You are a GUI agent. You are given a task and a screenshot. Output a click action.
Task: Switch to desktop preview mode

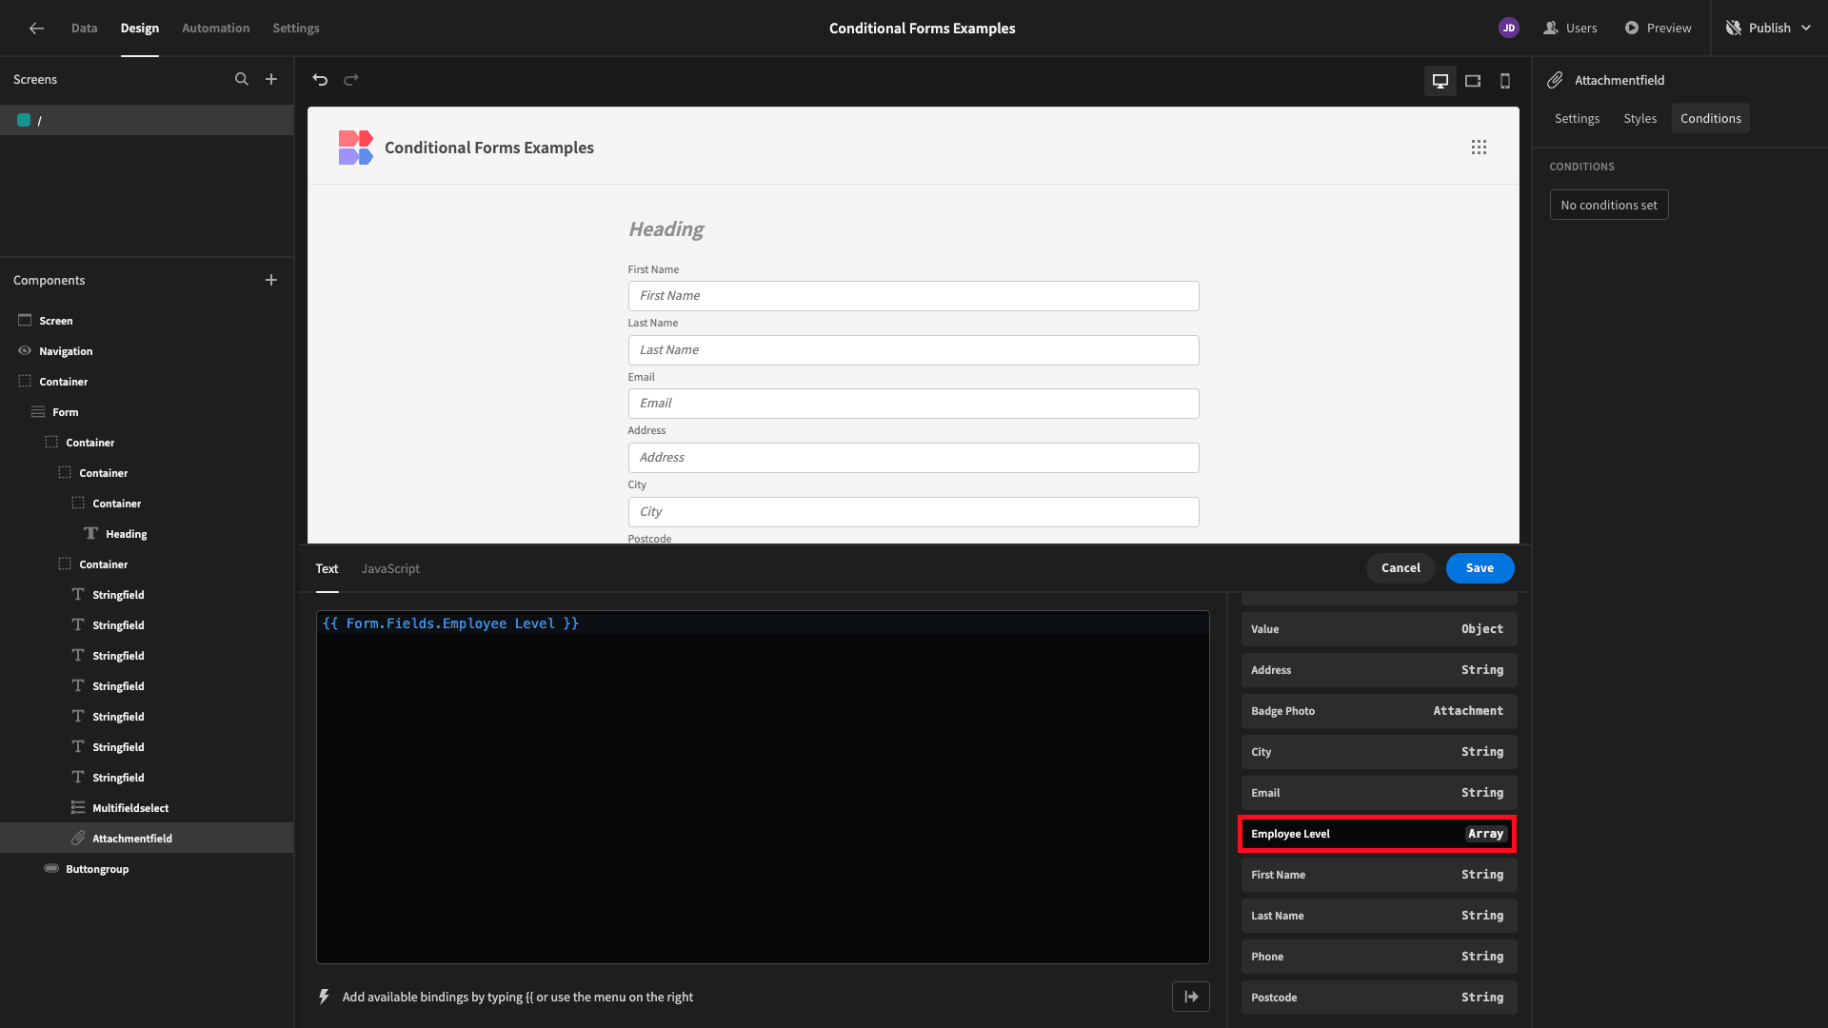[1441, 81]
